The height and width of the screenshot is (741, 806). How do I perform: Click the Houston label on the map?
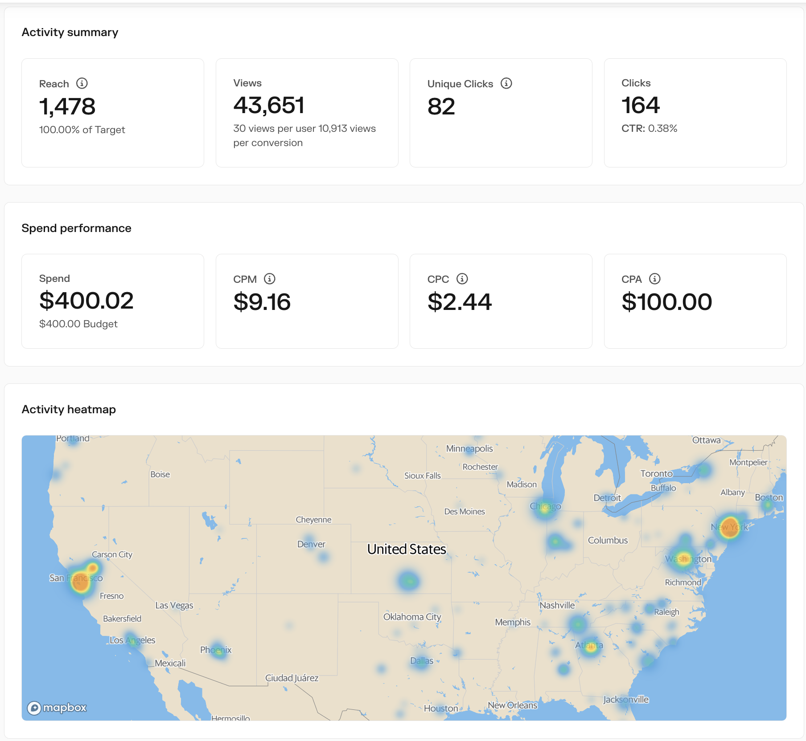coord(441,708)
